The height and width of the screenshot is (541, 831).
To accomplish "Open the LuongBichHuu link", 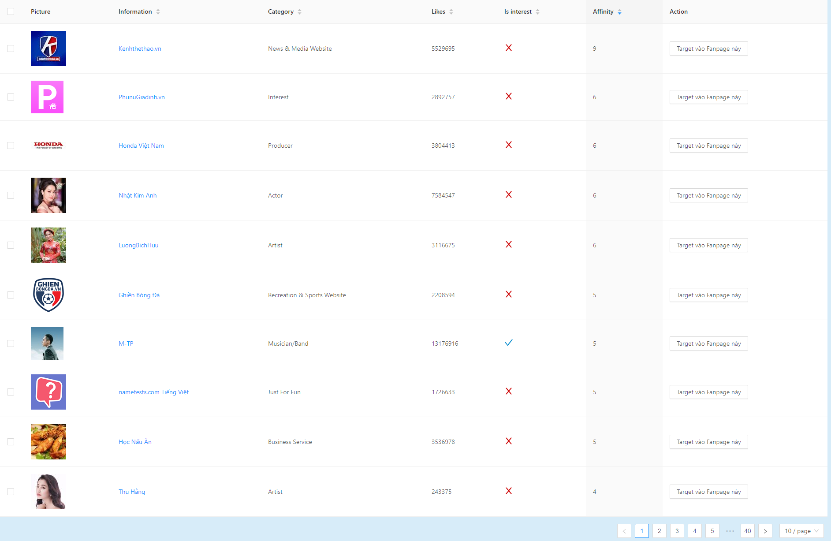I will pos(138,245).
